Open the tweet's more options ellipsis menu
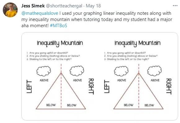This screenshot has width=180, height=123. coord(175,6)
